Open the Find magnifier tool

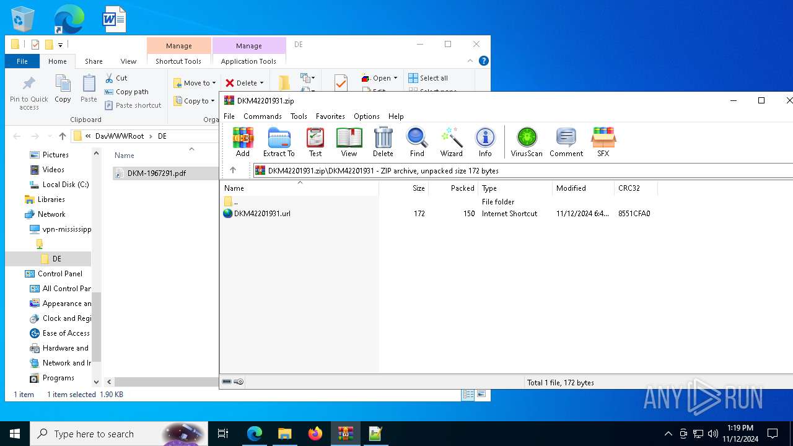[x=417, y=142]
